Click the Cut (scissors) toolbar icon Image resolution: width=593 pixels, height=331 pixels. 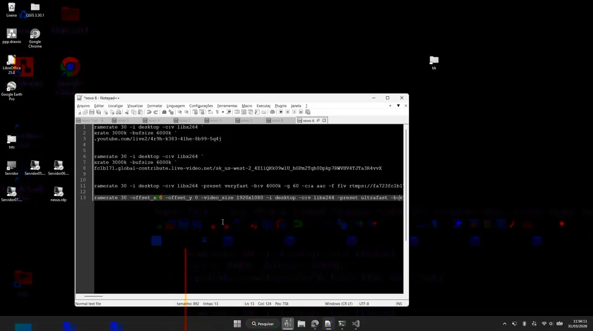127,112
